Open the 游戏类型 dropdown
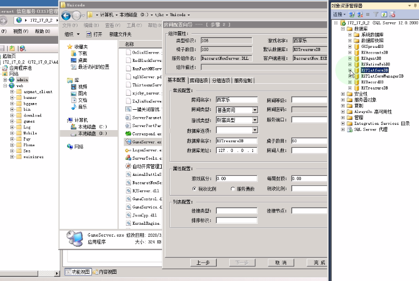Image resolution: width=419 pixels, height=281 pixels. tap(255, 120)
